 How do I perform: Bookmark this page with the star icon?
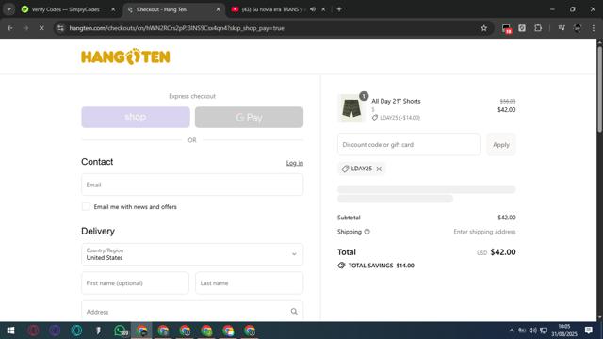click(483, 28)
